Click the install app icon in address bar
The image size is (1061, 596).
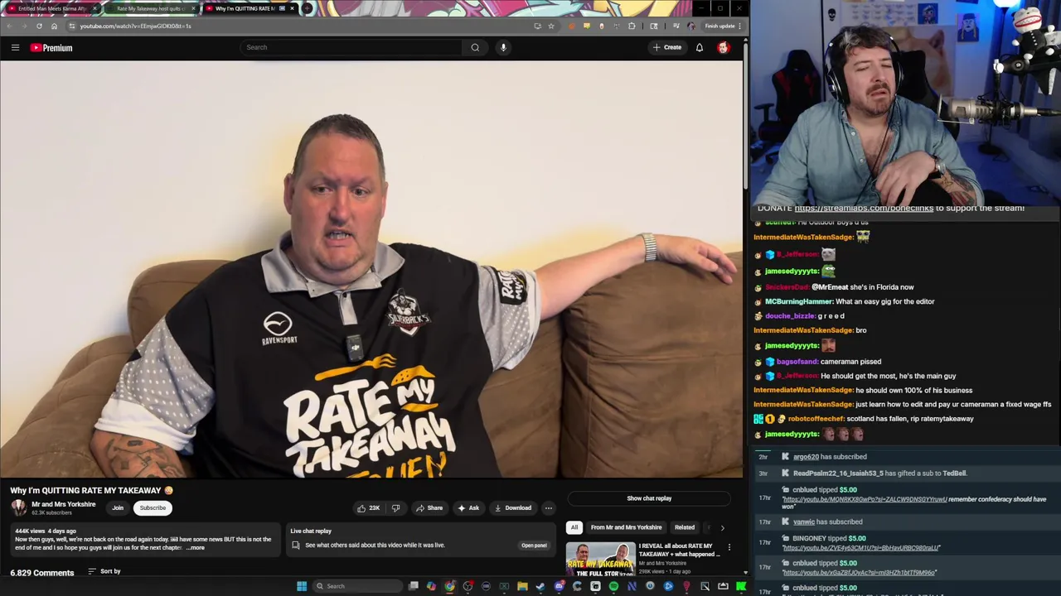tap(537, 26)
